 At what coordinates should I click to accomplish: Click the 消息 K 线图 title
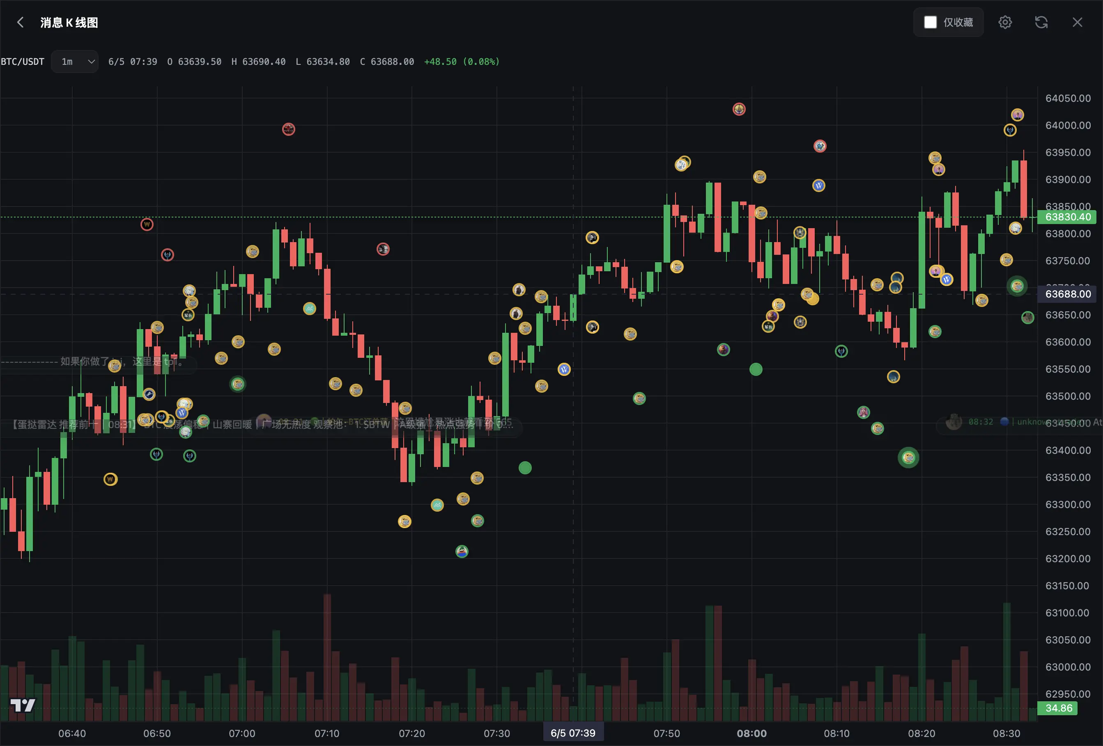pyautogui.click(x=69, y=23)
